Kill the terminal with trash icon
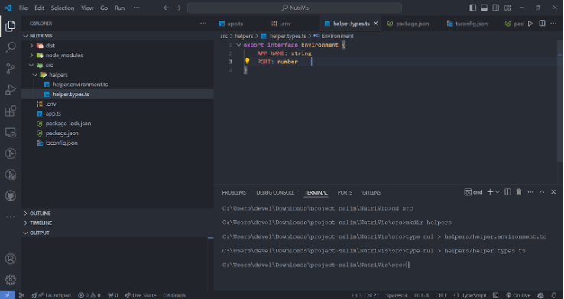This screenshot has width=564, height=299. pos(519,192)
